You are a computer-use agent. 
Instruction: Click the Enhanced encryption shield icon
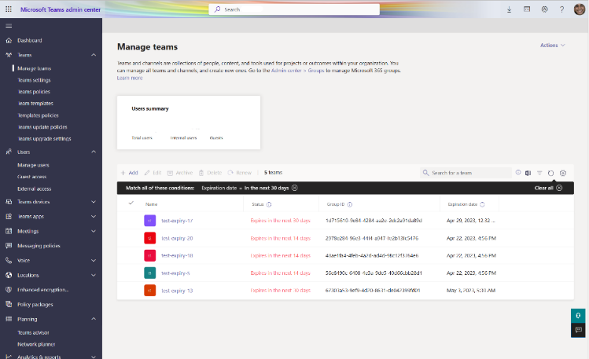9,290
